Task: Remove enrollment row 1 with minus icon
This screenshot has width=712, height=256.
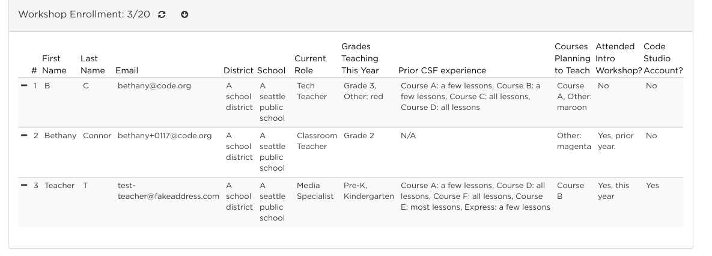Action: pyautogui.click(x=24, y=85)
